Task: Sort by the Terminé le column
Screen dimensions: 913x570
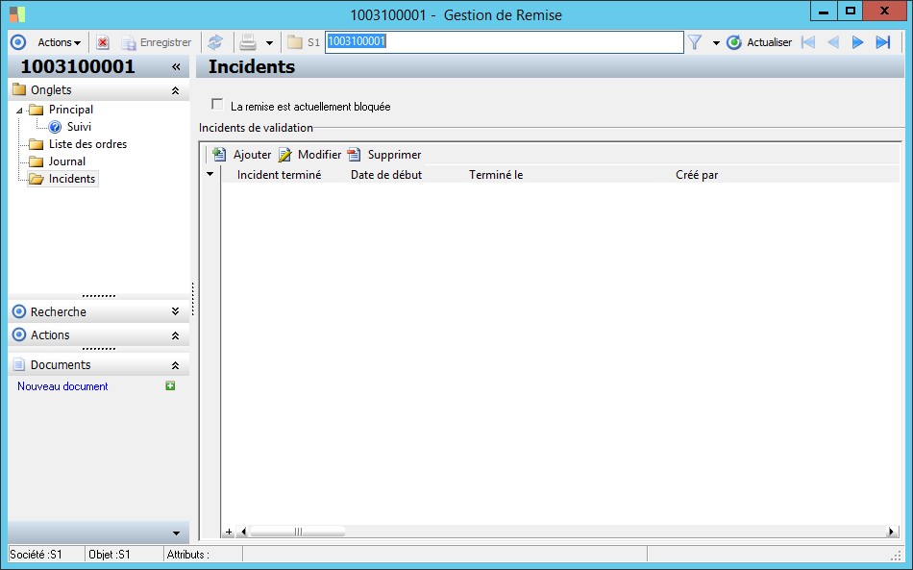Action: point(496,175)
